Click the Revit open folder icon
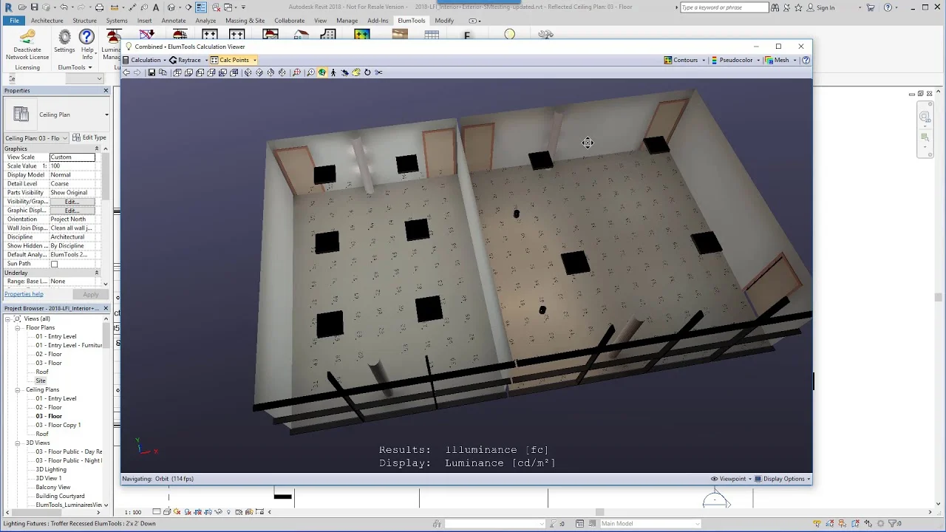 click(x=22, y=7)
